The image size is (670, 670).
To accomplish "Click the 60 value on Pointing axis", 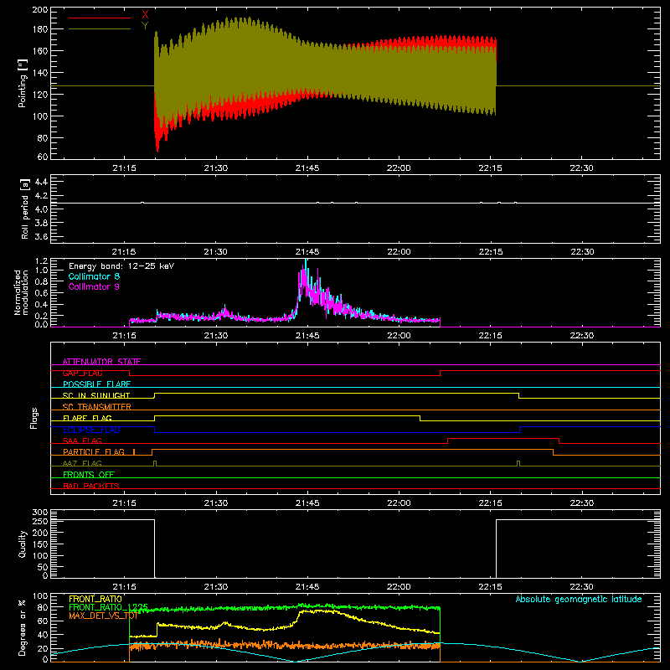I will pyautogui.click(x=43, y=157).
